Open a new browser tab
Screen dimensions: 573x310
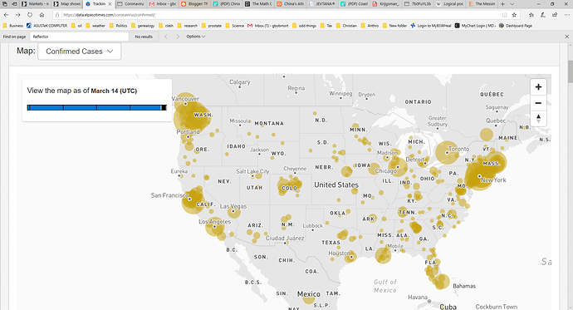[x=503, y=4]
